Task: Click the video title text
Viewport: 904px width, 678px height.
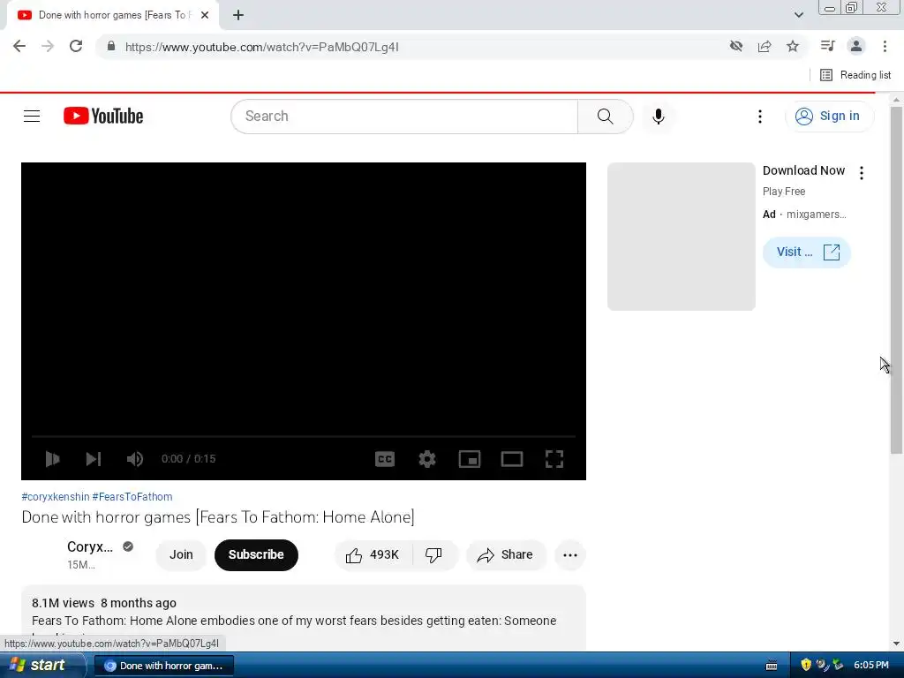Action: pyautogui.click(x=218, y=517)
